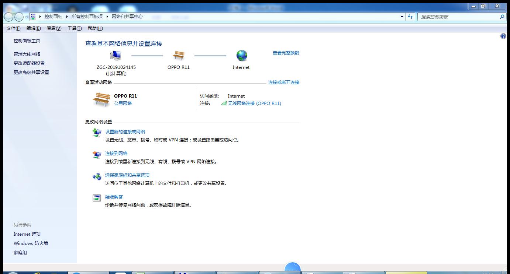Click the Control Panel icon in the breadcrumb
Image resolution: width=510 pixels, height=274 pixels.
[33, 16]
